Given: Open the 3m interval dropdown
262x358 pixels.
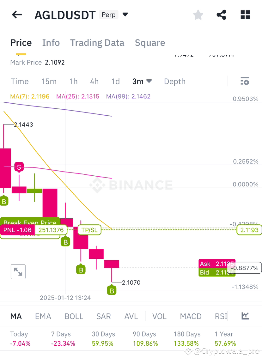Looking at the screenshot, I should (142, 81).
